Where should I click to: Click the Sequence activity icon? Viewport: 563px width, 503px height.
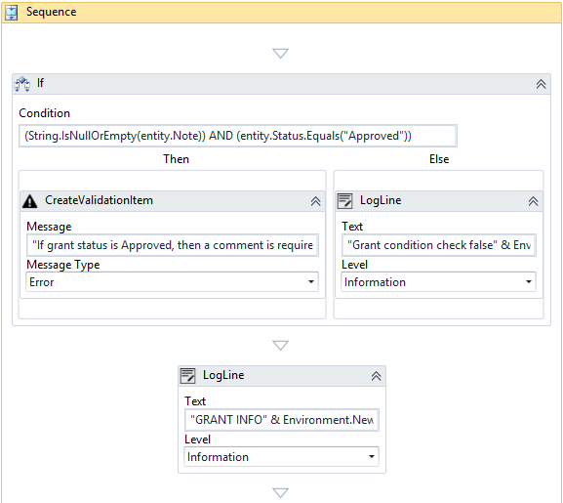(x=11, y=13)
